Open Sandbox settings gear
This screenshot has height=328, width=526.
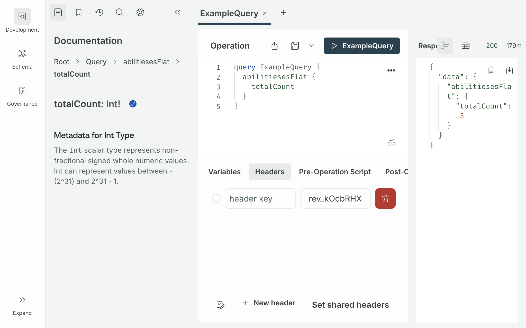tap(140, 12)
